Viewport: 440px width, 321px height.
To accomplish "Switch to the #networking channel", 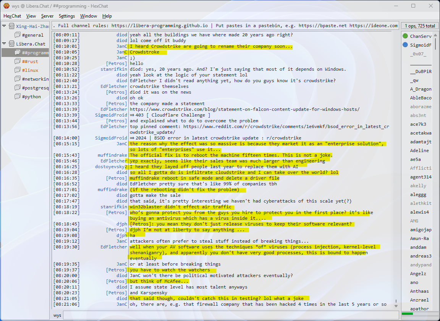I will coord(35,79).
